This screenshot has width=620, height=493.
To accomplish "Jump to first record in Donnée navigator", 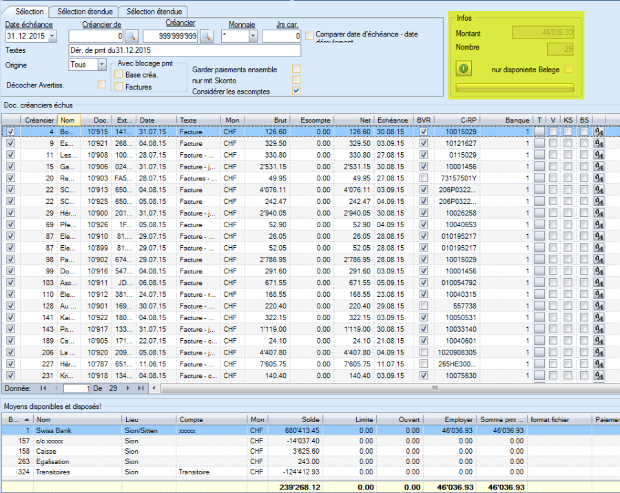I will tap(43, 388).
